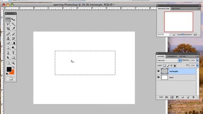Select the Move tool

[x=13, y=20]
